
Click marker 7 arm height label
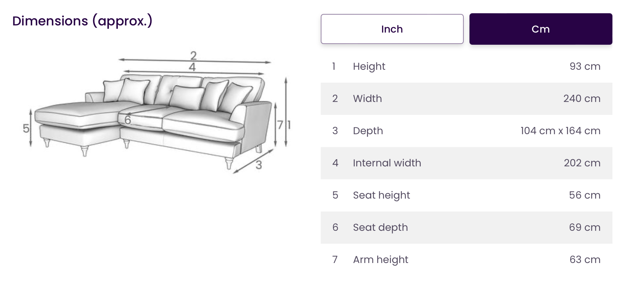280,125
